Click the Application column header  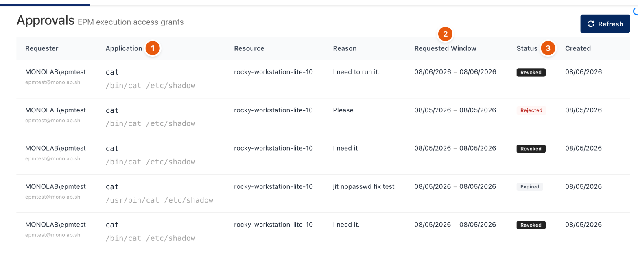(124, 48)
